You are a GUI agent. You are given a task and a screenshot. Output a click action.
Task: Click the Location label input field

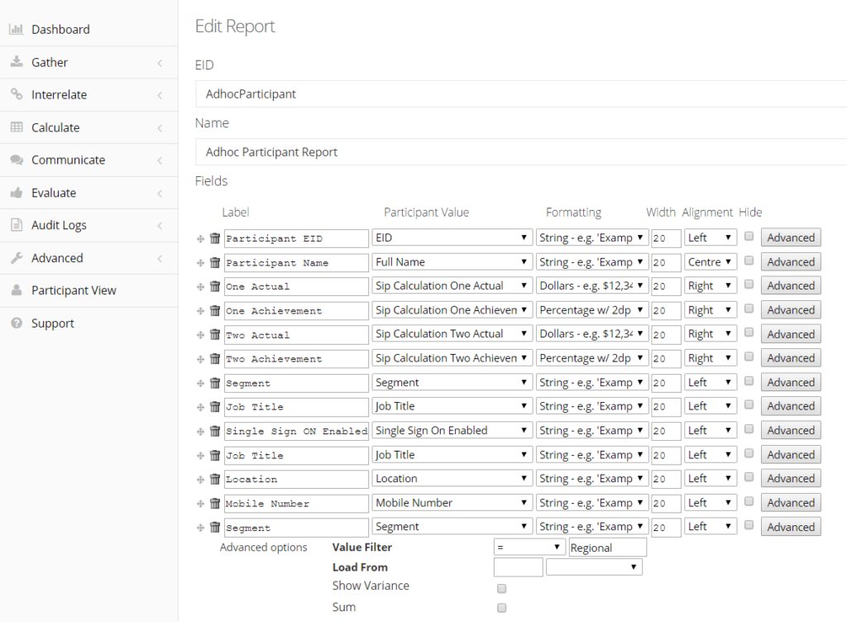pyautogui.click(x=297, y=480)
